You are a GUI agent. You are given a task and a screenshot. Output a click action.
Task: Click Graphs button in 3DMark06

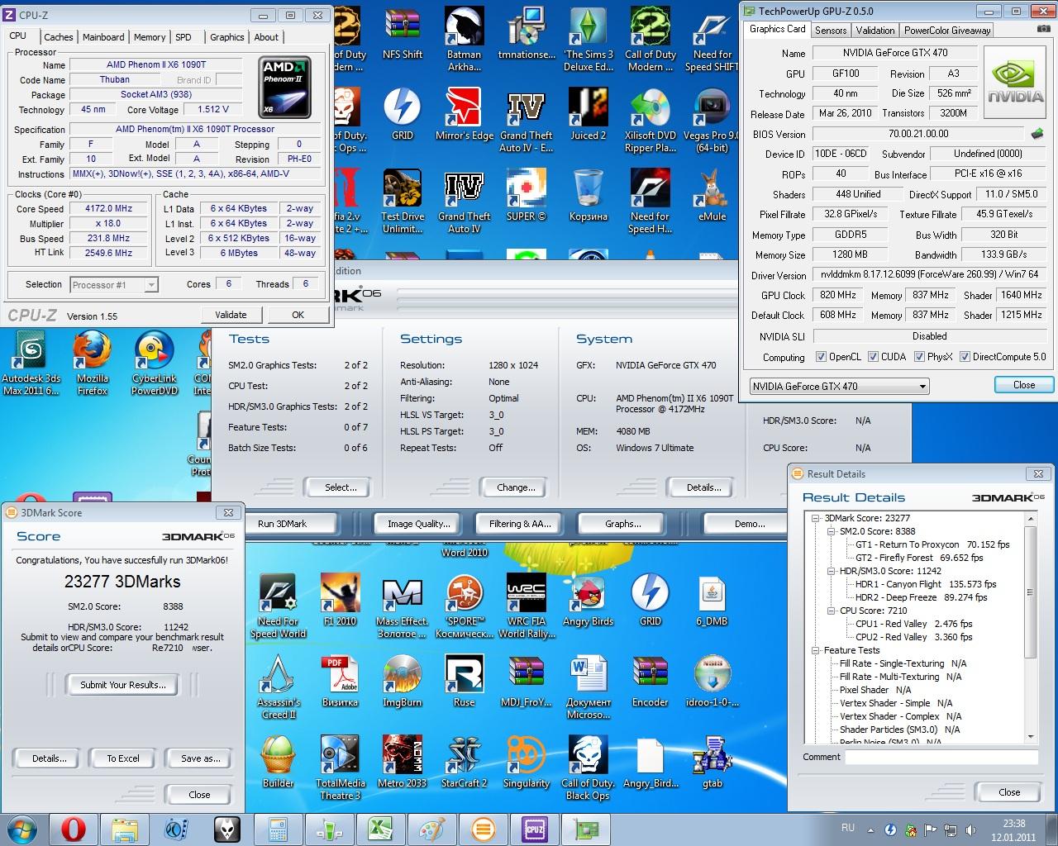(x=622, y=524)
